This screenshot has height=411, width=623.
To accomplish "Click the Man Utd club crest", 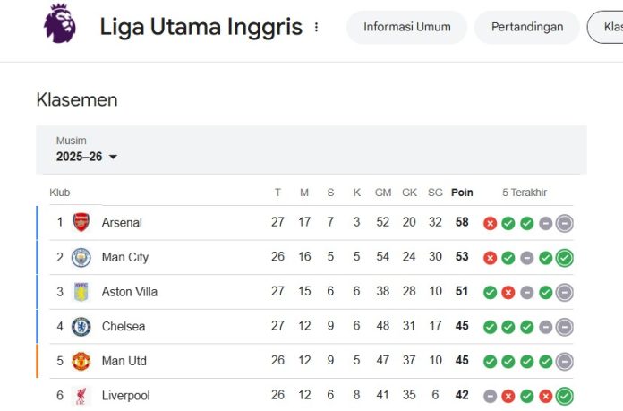I will [81, 361].
